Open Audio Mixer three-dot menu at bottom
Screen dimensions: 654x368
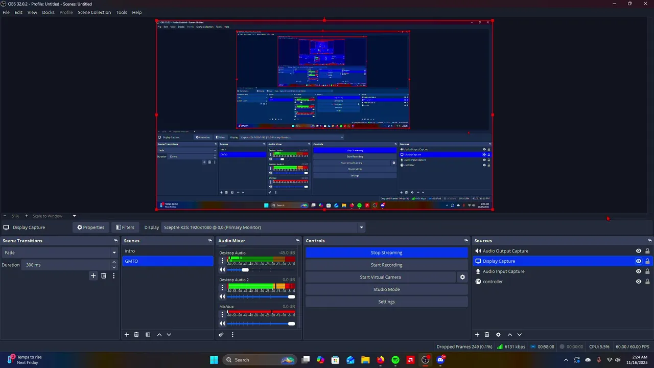(232, 335)
